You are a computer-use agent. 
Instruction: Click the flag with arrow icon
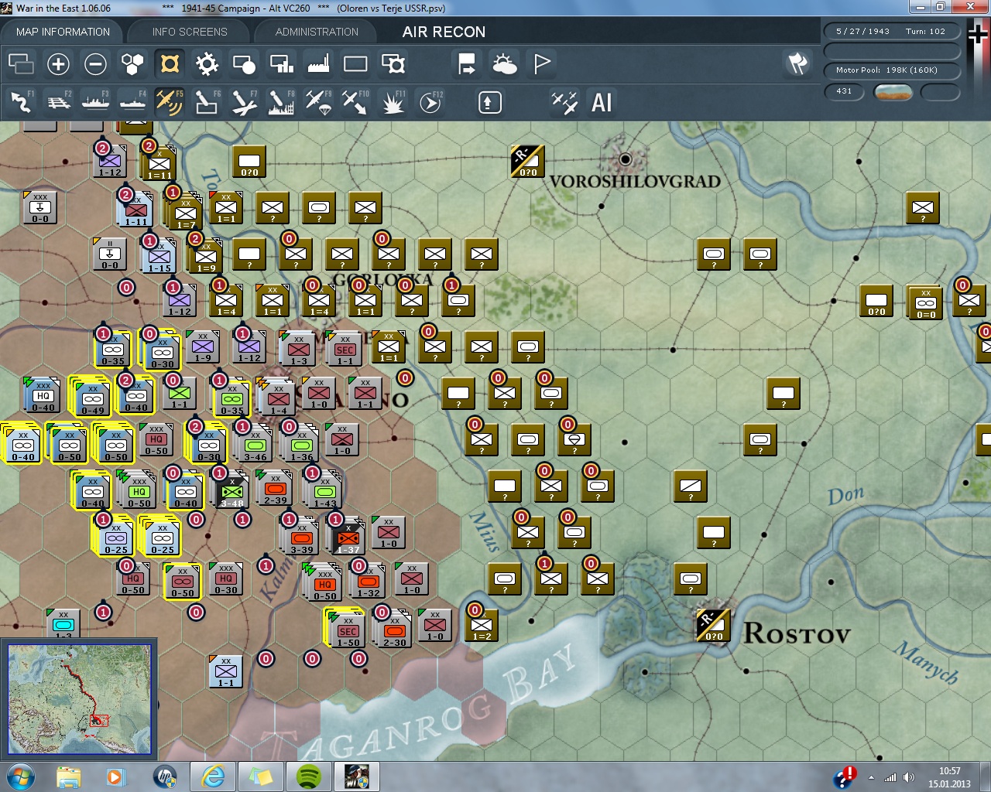click(467, 63)
